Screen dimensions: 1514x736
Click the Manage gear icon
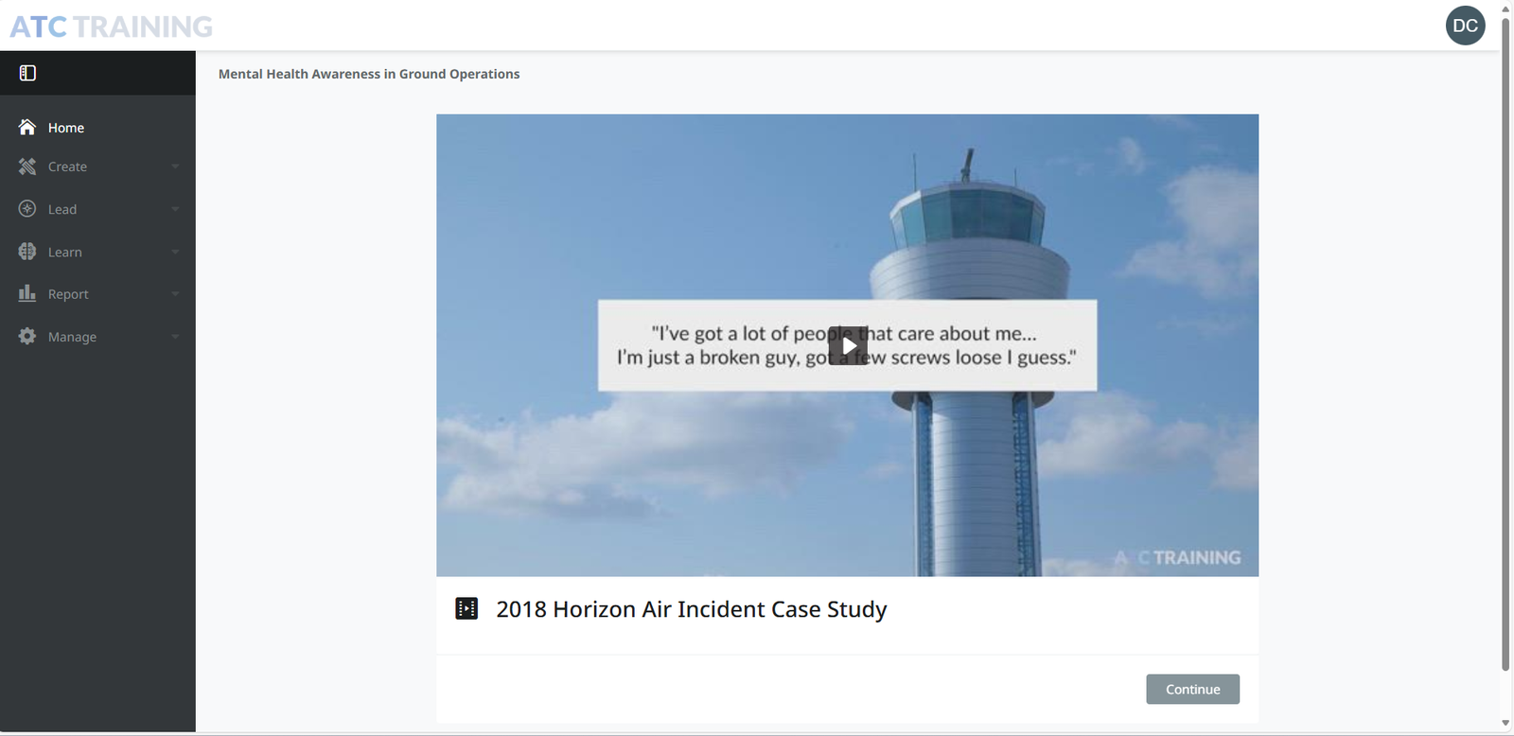(27, 337)
